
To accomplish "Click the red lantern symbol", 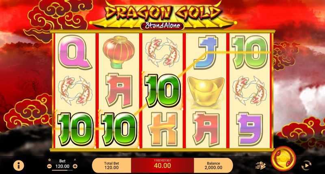I will point(119,52).
